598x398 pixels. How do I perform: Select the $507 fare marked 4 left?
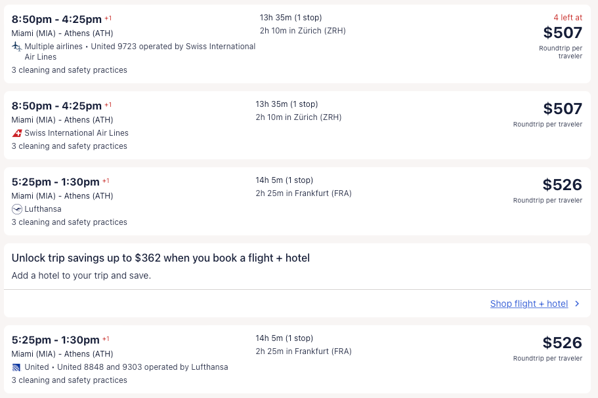coord(563,33)
